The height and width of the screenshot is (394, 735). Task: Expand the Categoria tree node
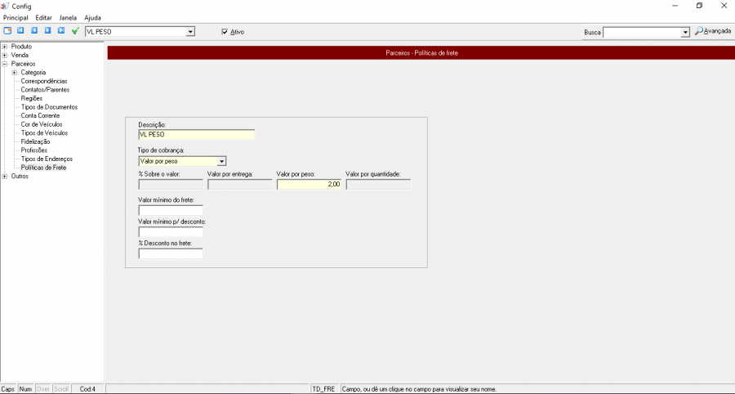point(15,73)
